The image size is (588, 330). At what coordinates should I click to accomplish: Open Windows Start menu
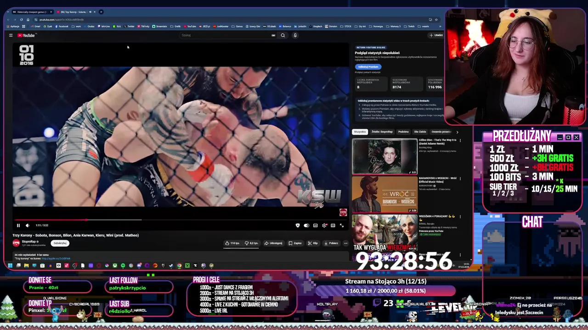10,265
